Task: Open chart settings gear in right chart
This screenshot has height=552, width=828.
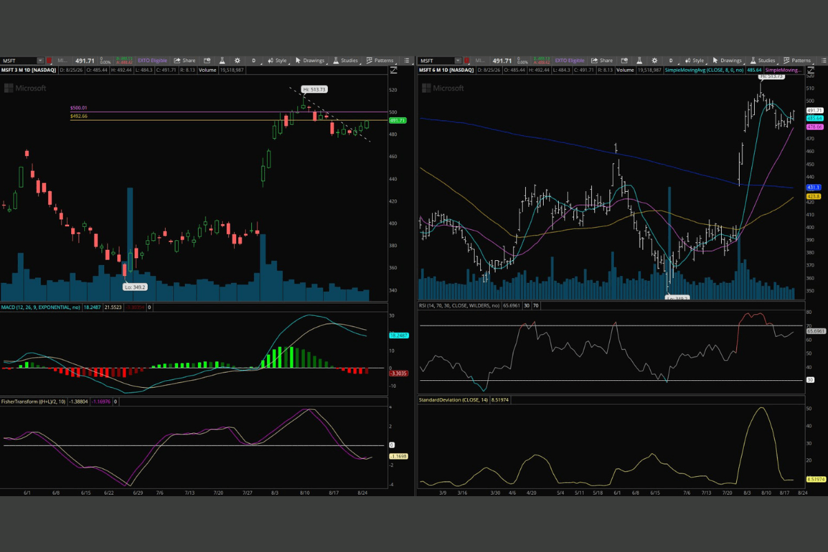Action: point(655,61)
